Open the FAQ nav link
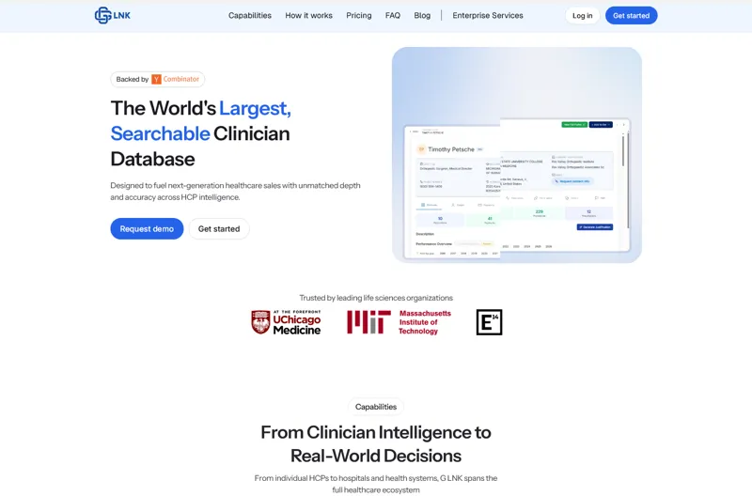The image size is (752, 496). [x=393, y=15]
